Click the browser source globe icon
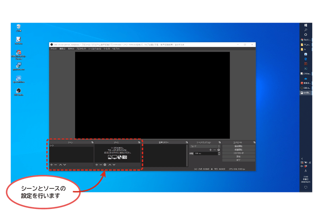The image size is (323, 215). pyautogui.click(x=120, y=157)
